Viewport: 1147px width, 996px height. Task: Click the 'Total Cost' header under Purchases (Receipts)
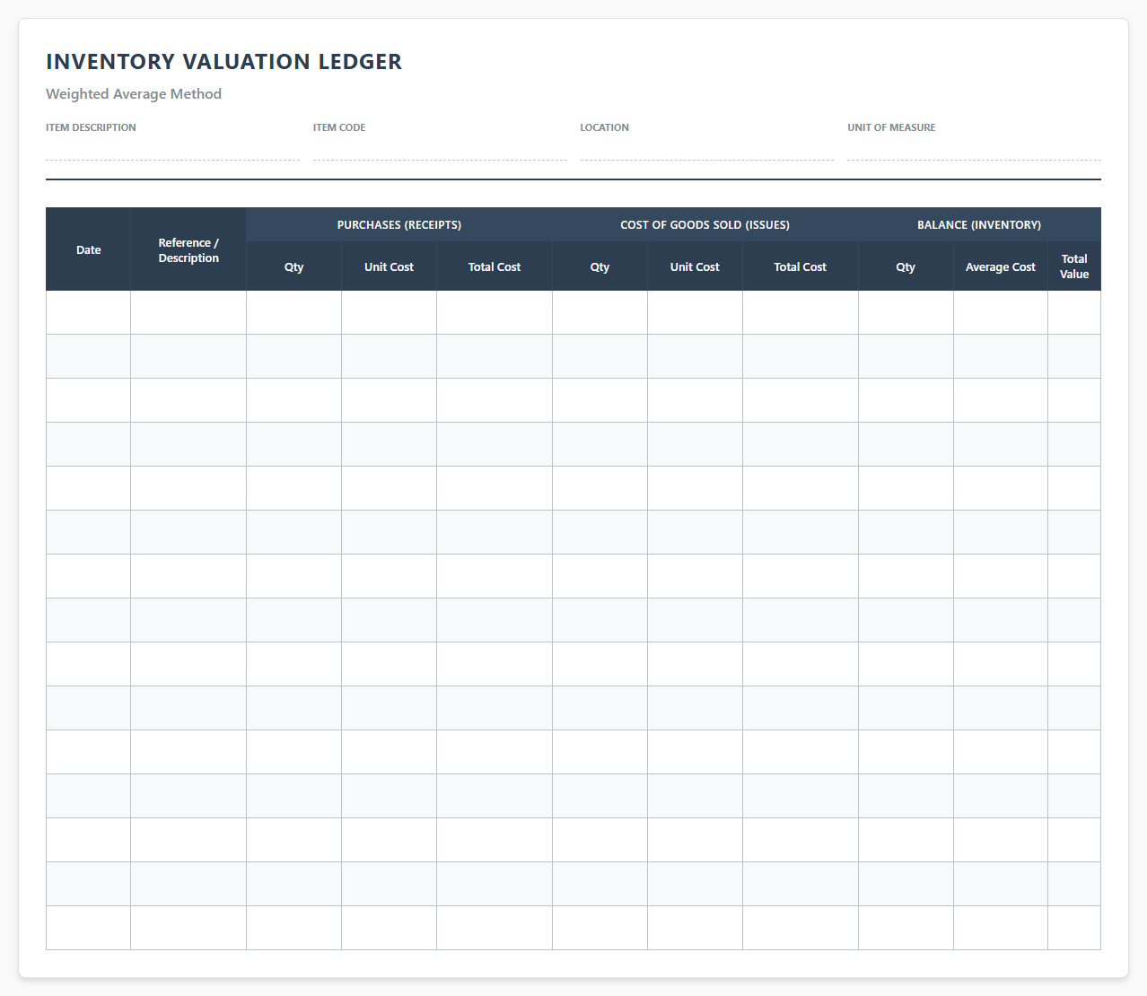495,266
